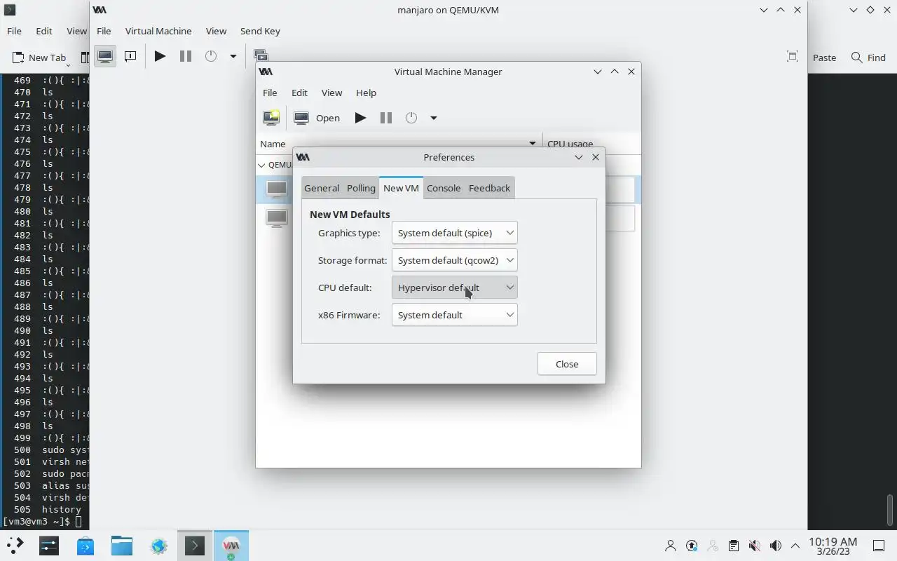Image resolution: width=897 pixels, height=561 pixels.
Task: Click the graphical console icon in manjaro window toolbar
Action: [105, 56]
